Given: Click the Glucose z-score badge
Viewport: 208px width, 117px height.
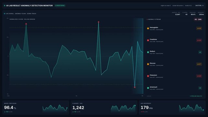Looking at the screenshot, I should pyautogui.click(x=199, y=64).
